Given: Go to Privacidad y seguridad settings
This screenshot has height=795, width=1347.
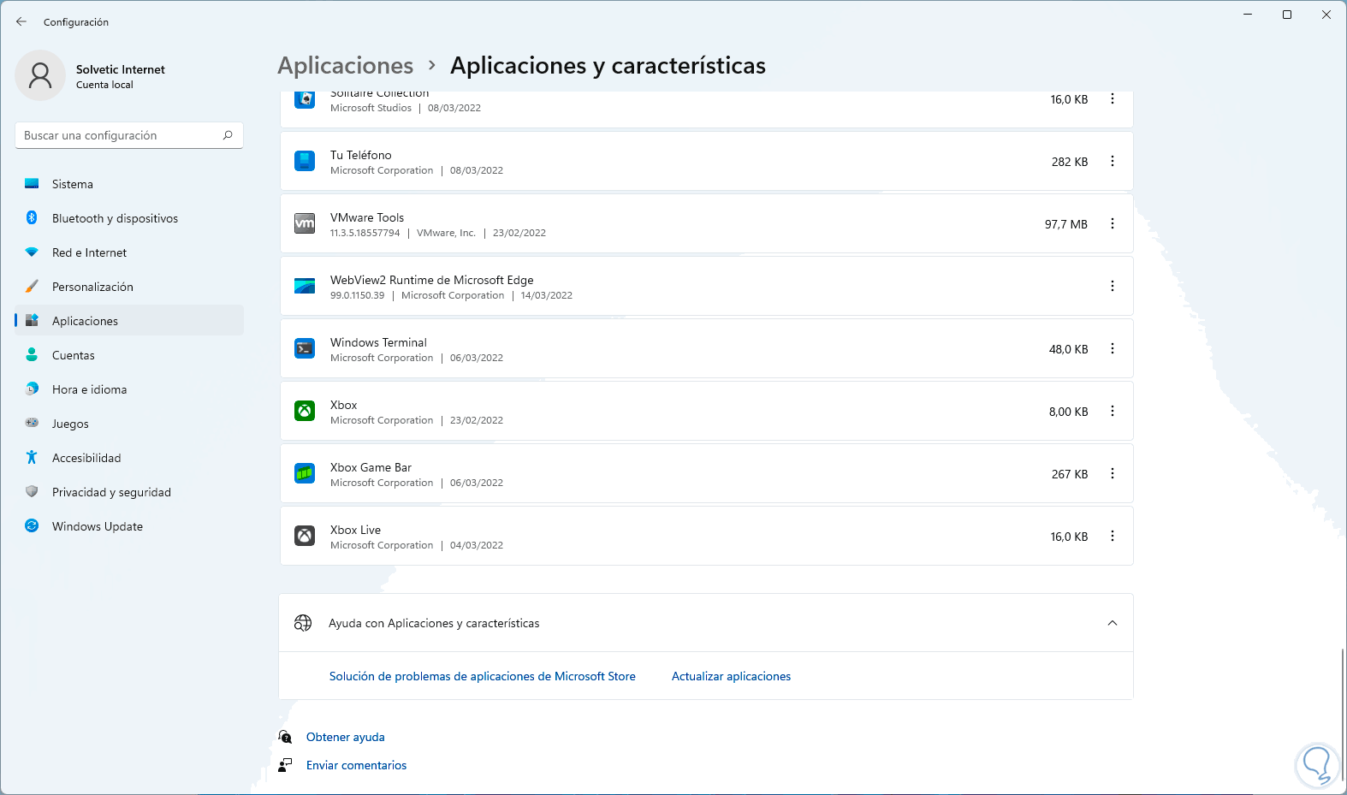Looking at the screenshot, I should (x=111, y=492).
